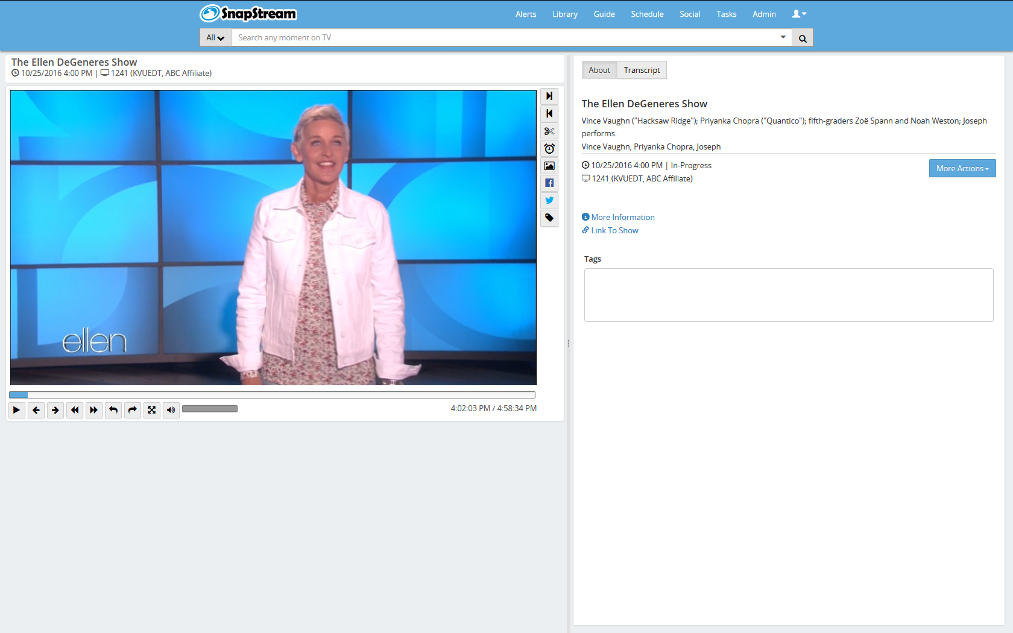Image resolution: width=1013 pixels, height=633 pixels.
Task: Step back with the left arrow button
Action: click(36, 410)
